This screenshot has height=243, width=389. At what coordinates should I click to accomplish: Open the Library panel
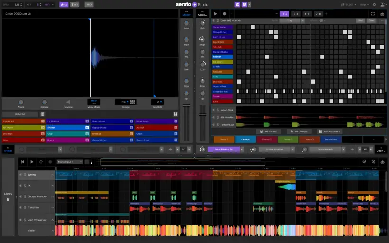click(x=8, y=196)
